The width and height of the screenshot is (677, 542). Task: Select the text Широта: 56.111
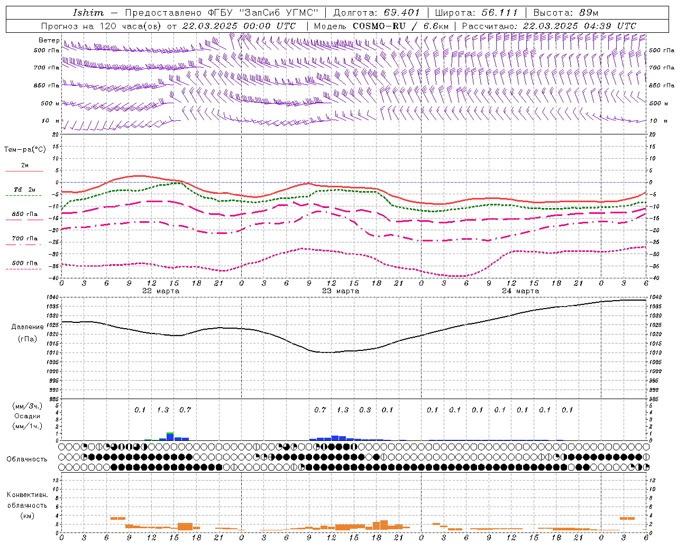point(476,13)
